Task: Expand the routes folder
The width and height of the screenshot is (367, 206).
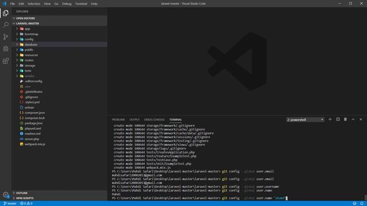Action: (x=60, y=60)
